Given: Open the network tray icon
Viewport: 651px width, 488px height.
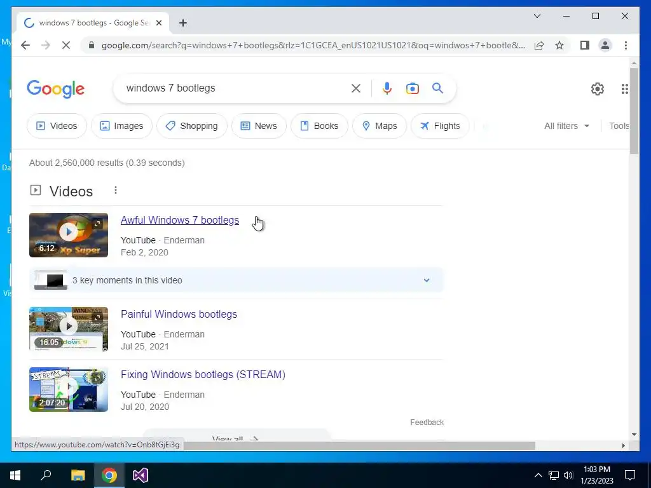Looking at the screenshot, I should pyautogui.click(x=554, y=475).
